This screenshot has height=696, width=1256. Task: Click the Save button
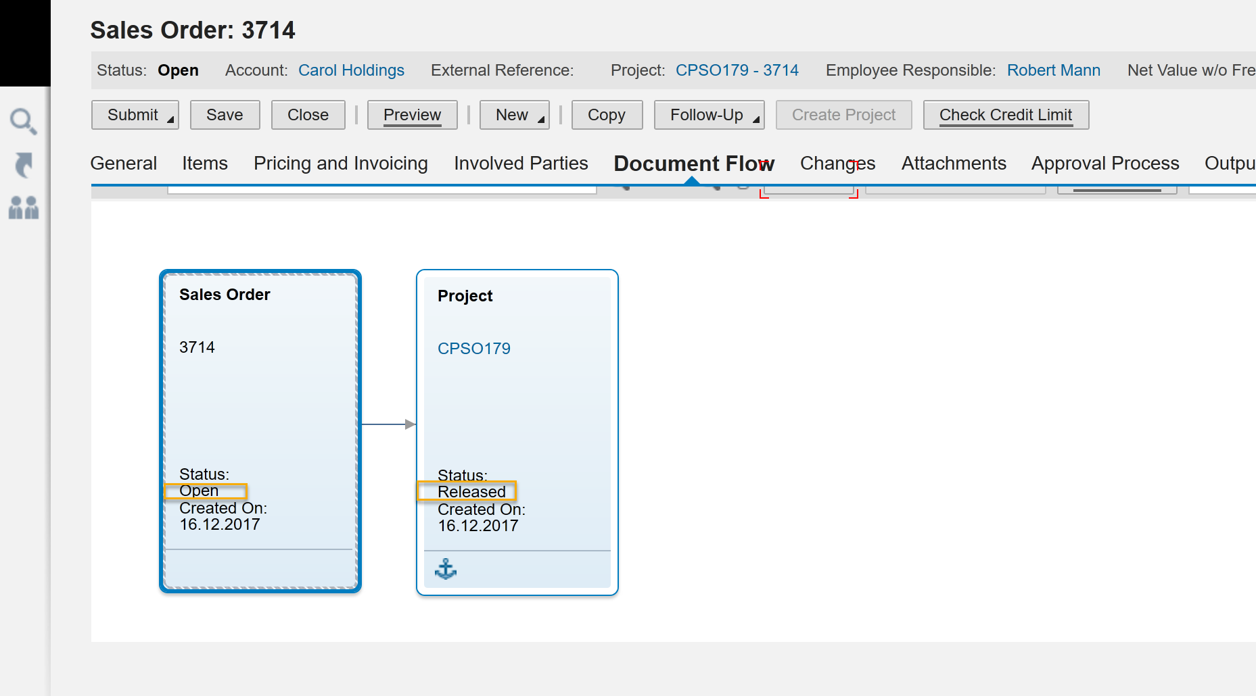[225, 115]
